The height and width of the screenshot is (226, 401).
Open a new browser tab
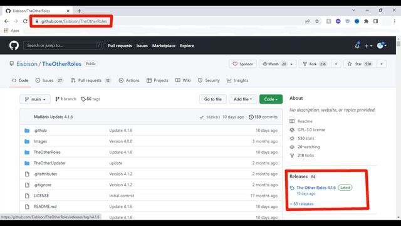79,11
